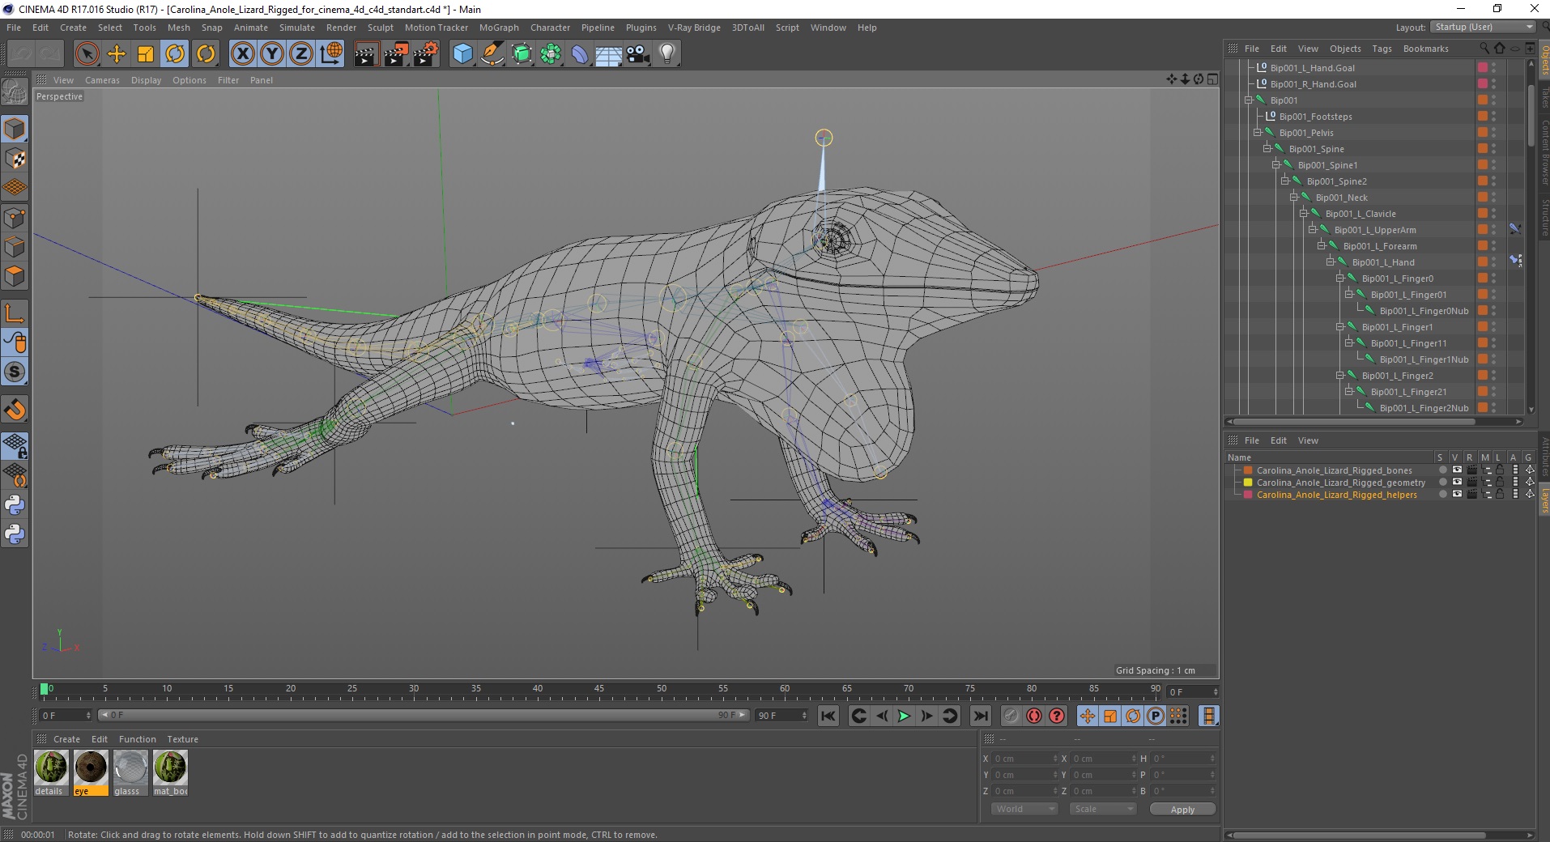The width and height of the screenshot is (1550, 842).
Task: Add a camera object
Action: pyautogui.click(x=638, y=54)
